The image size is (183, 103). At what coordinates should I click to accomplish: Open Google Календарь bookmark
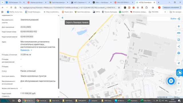click(x=33, y=12)
